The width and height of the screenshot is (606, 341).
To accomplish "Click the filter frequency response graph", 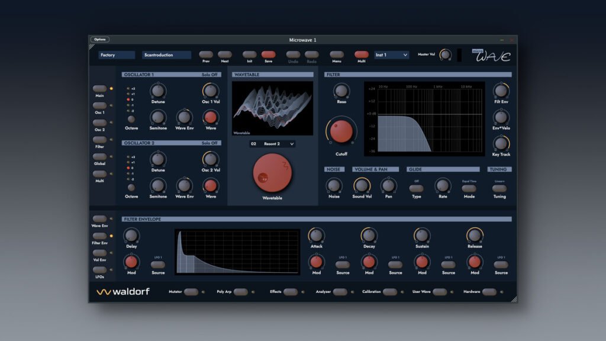I will 424,118.
